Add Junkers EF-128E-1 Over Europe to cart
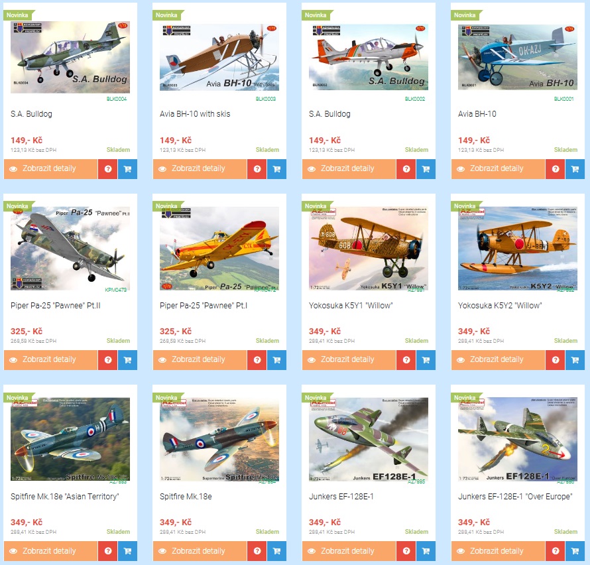Image resolution: width=590 pixels, height=565 pixels. [x=575, y=551]
